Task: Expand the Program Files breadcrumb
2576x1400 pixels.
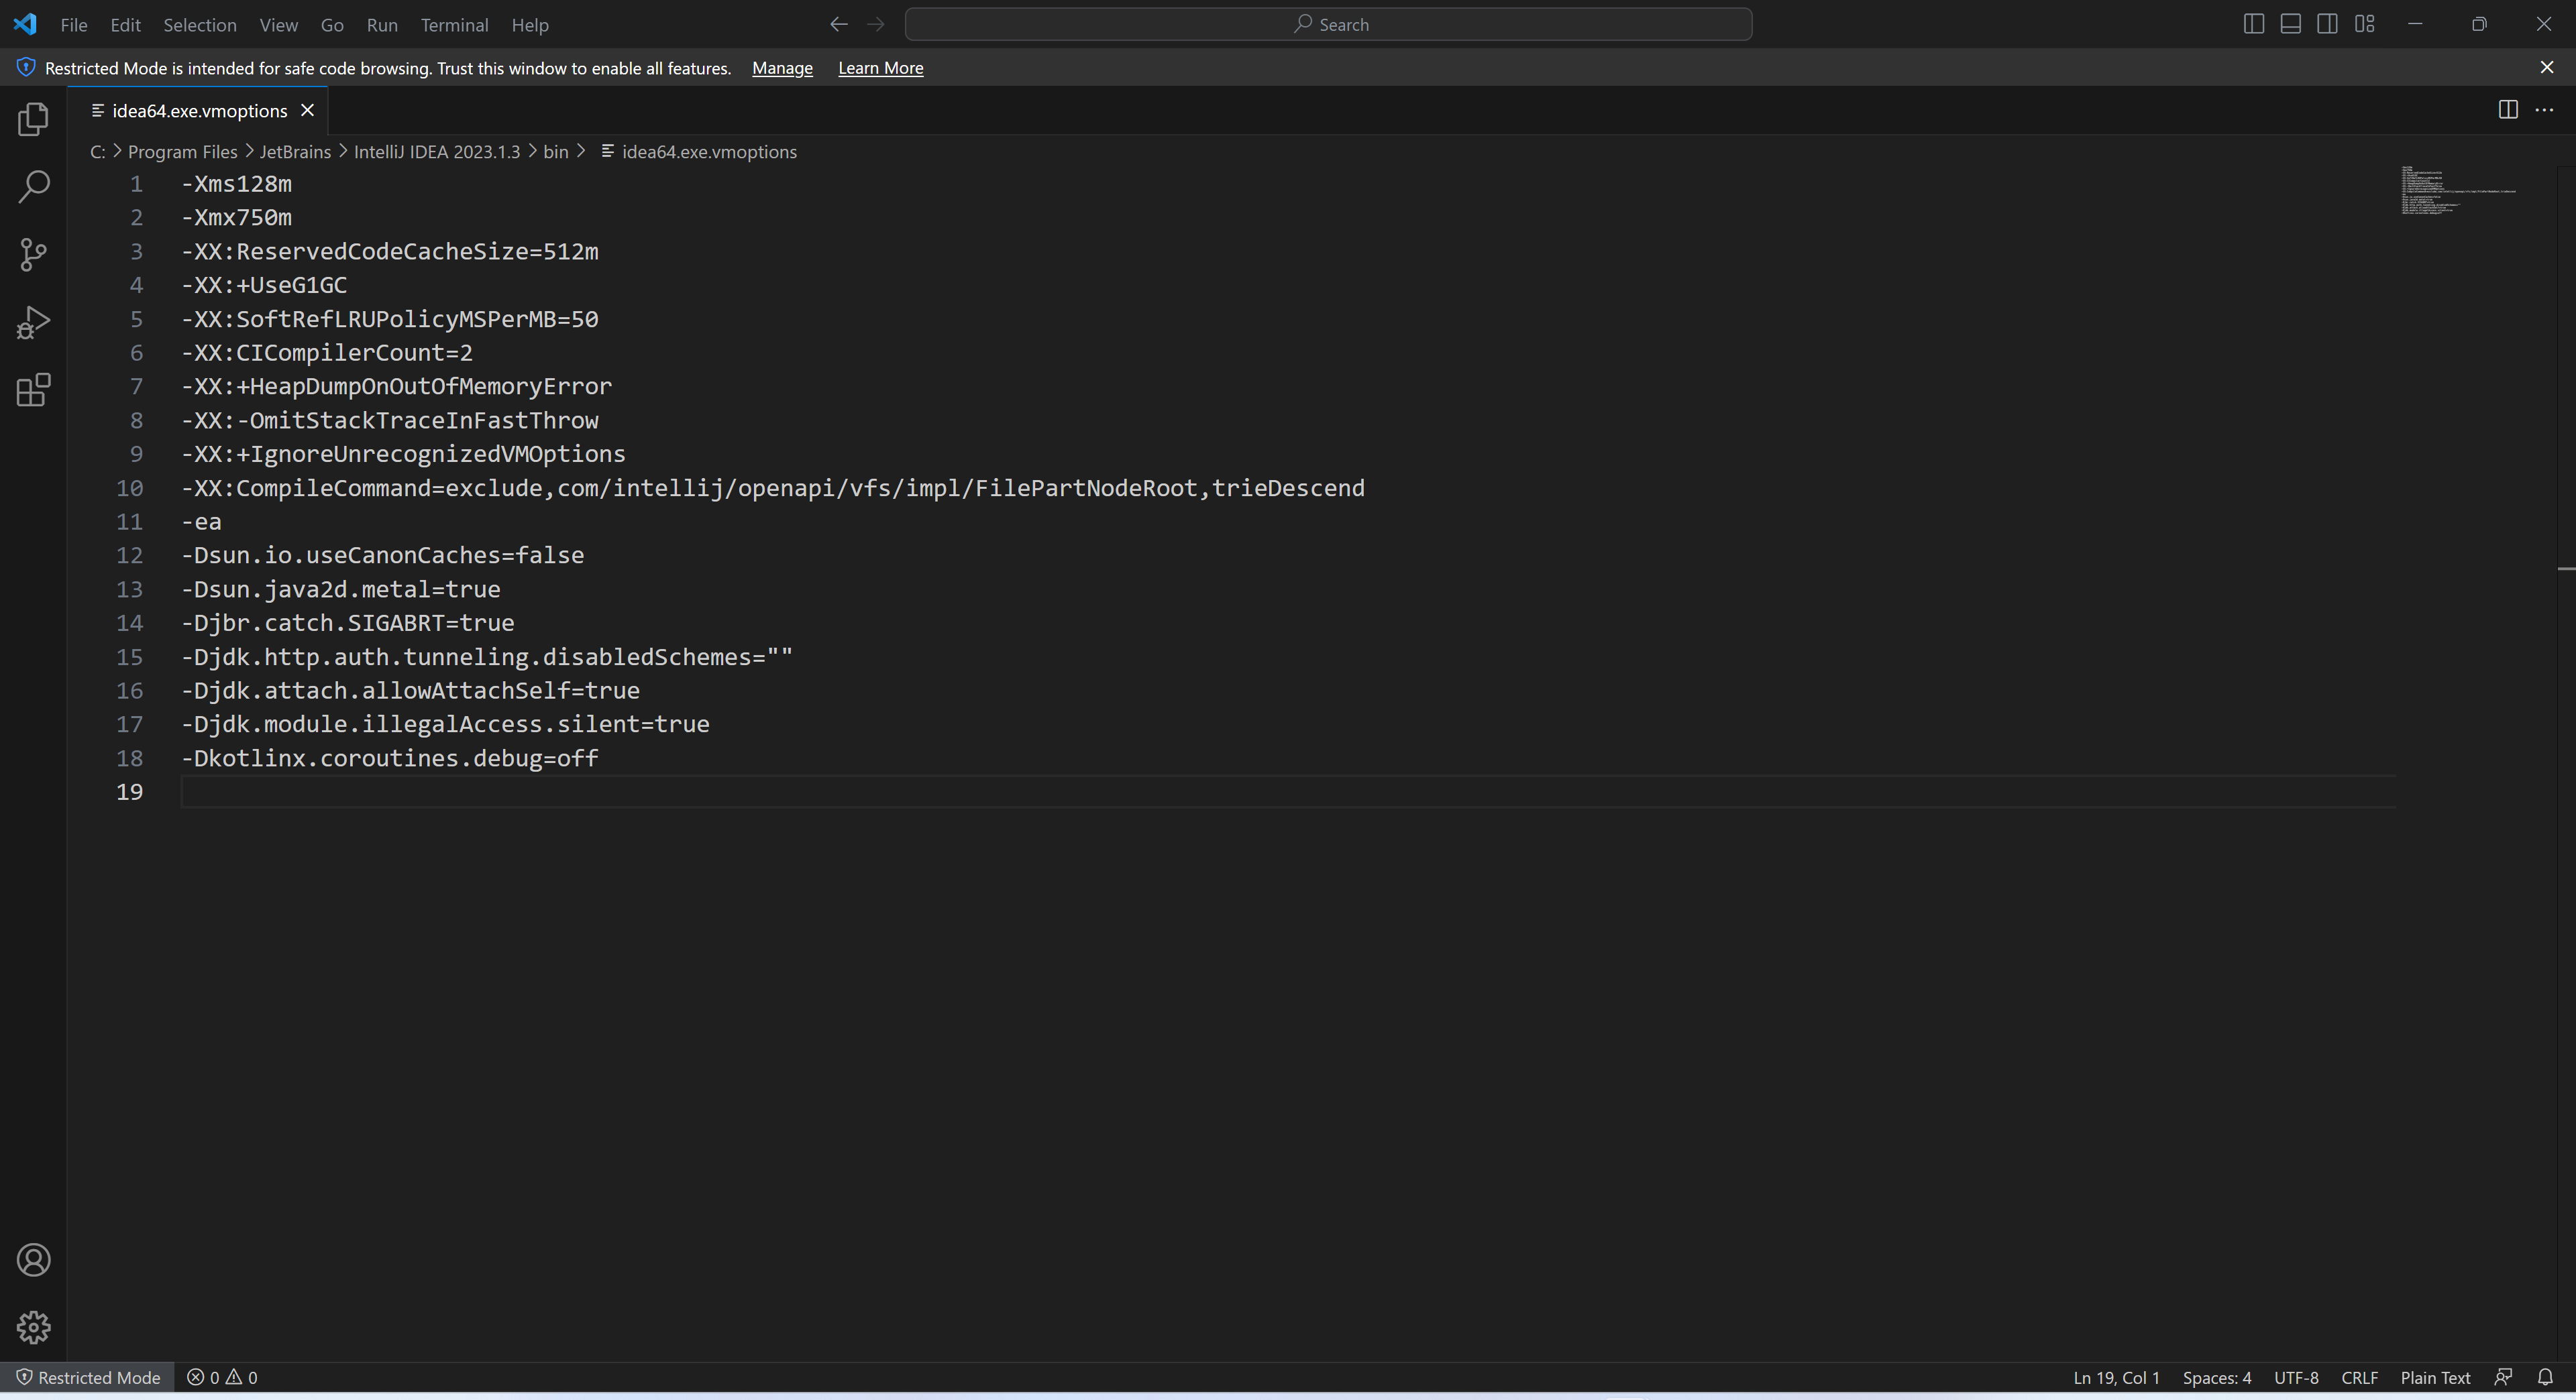Action: click(182, 152)
